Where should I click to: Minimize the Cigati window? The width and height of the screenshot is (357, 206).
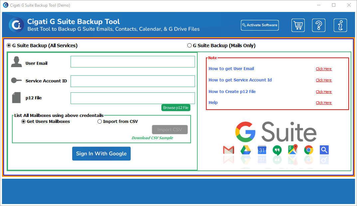(x=319, y=5)
